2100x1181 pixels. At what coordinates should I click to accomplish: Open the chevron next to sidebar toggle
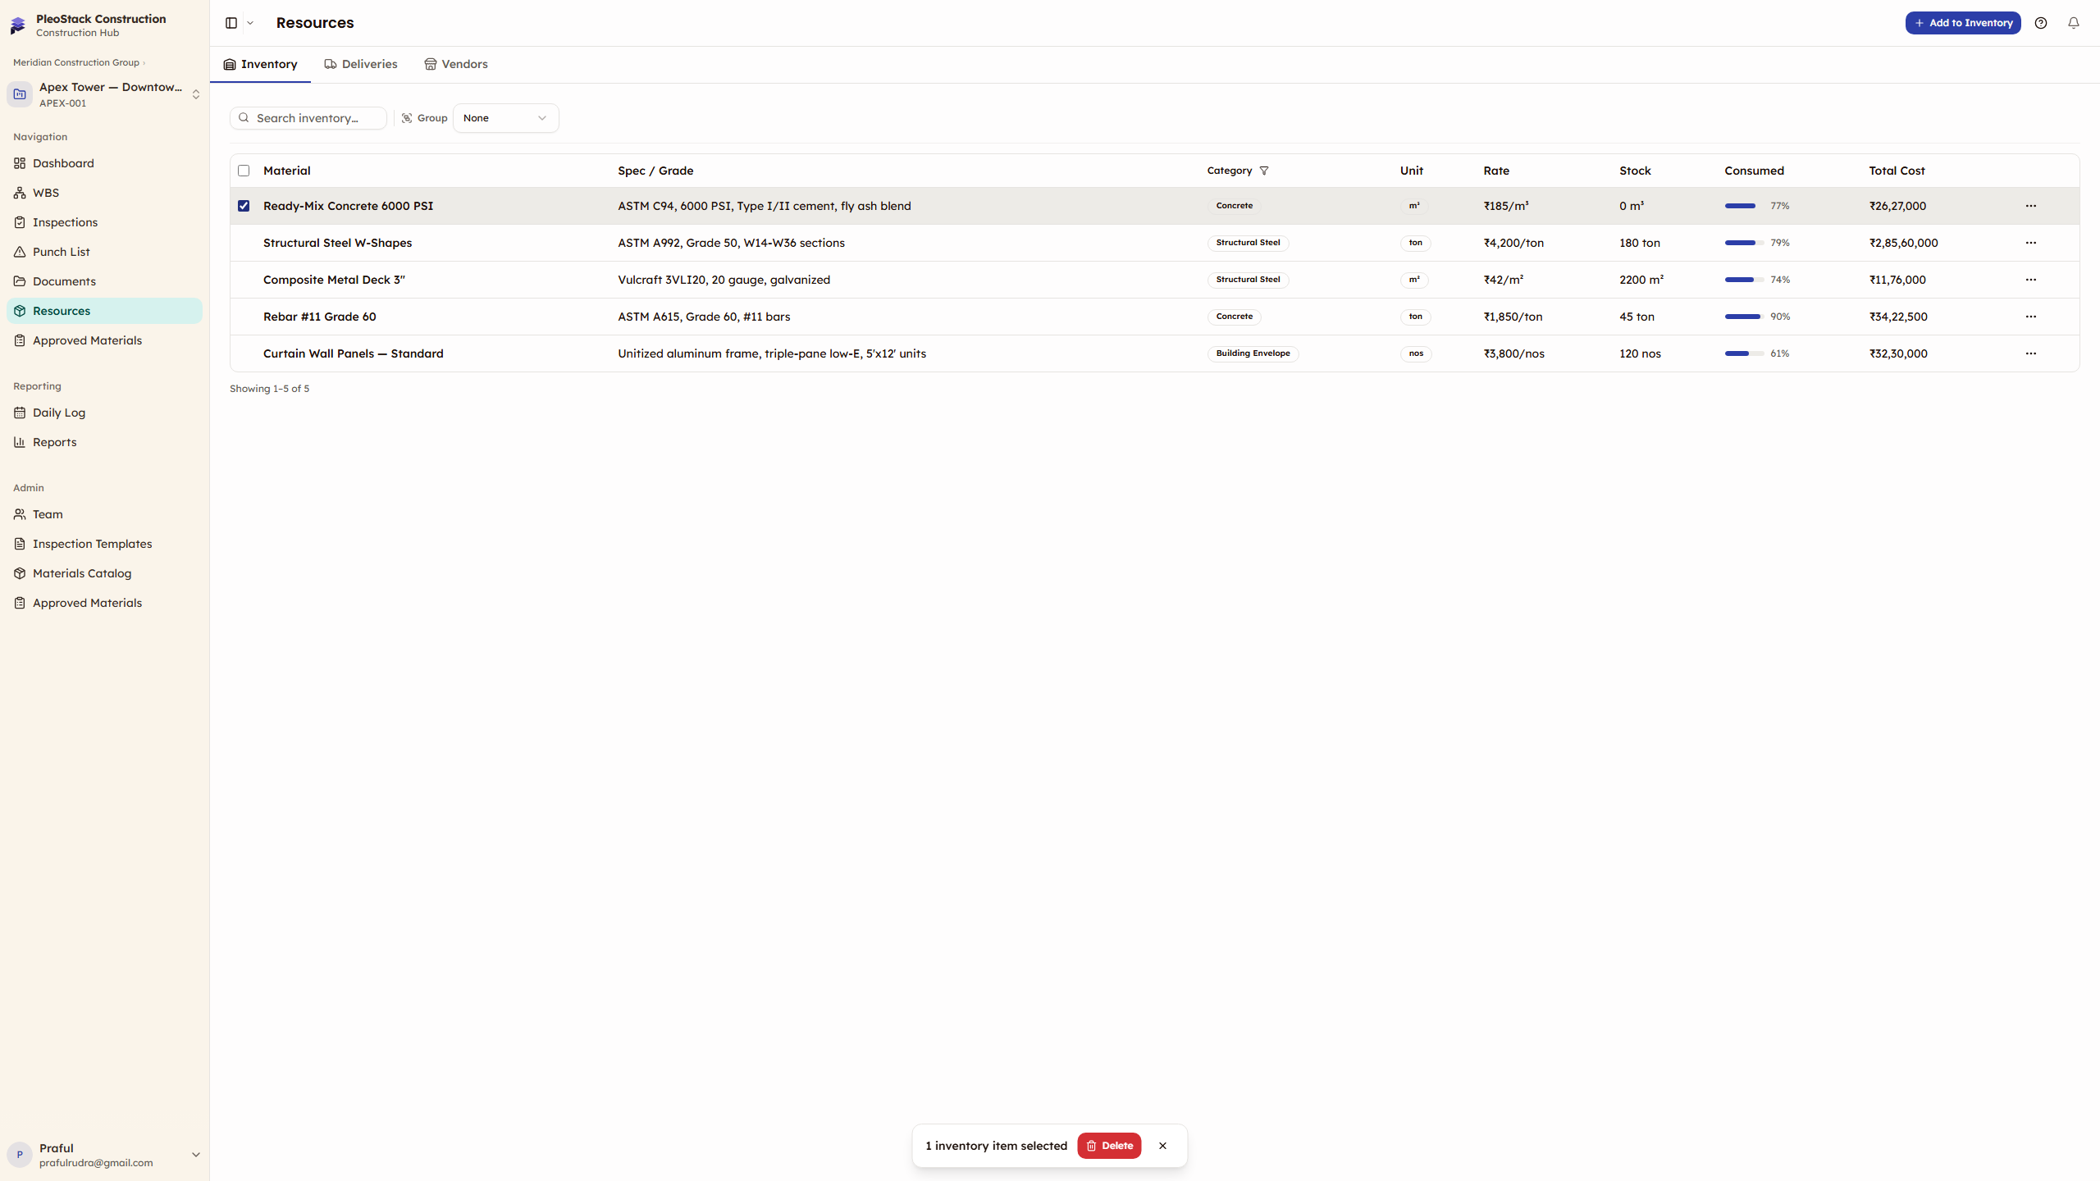click(250, 23)
